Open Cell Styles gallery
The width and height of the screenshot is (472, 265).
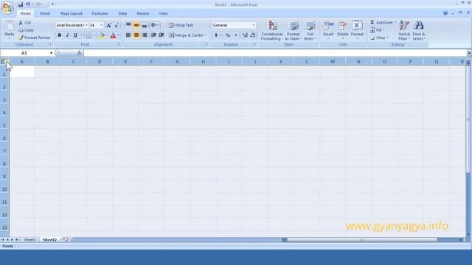310,30
